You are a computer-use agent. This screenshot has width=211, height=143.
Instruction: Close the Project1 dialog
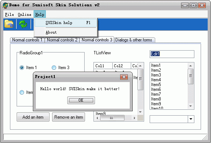coord(124,77)
